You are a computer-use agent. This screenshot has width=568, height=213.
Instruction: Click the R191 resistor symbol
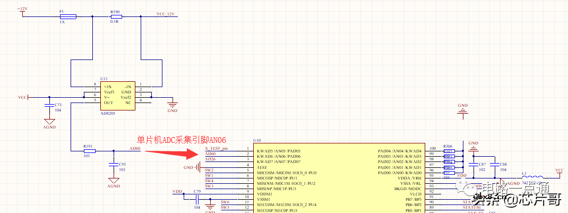pos(89,151)
